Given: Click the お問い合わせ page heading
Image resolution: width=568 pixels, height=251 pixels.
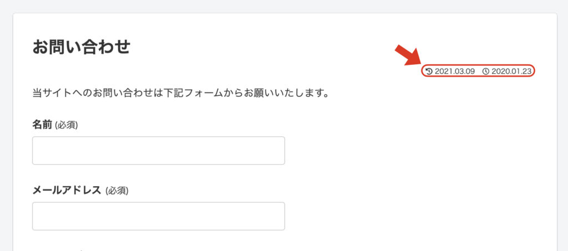Looking at the screenshot, I should click(81, 47).
